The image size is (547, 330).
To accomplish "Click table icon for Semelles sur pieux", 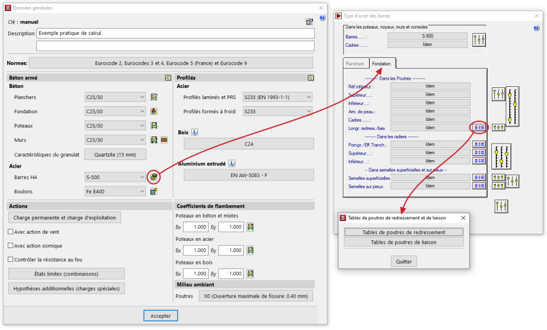I will coord(479,186).
